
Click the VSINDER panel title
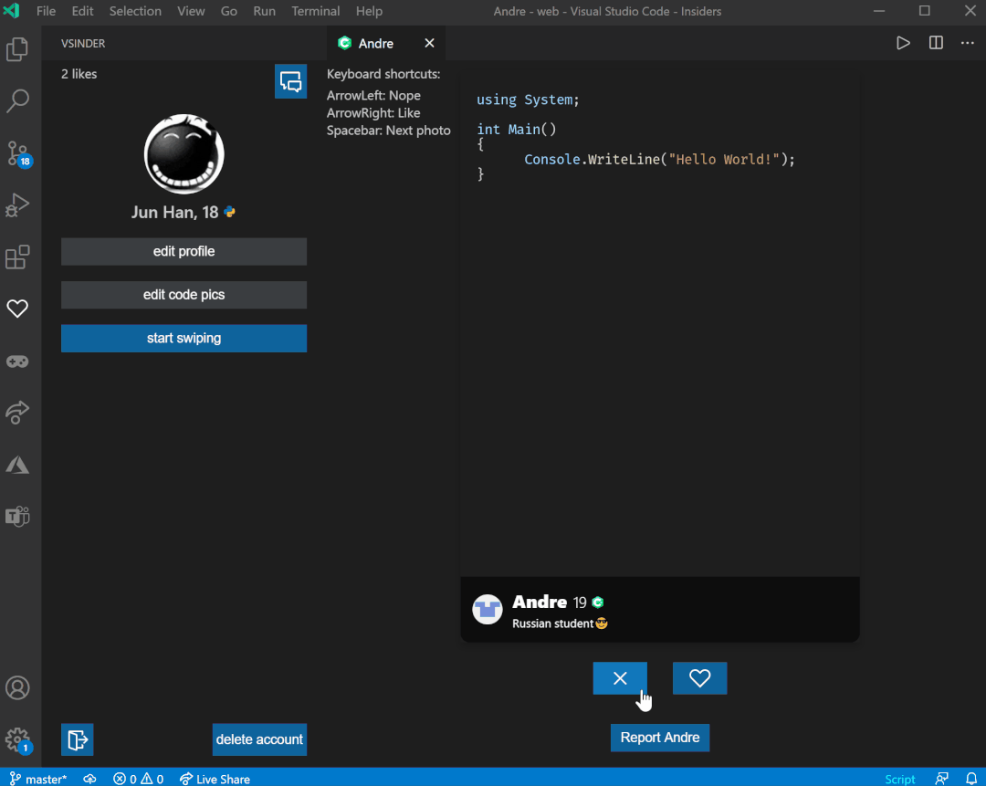[83, 44]
